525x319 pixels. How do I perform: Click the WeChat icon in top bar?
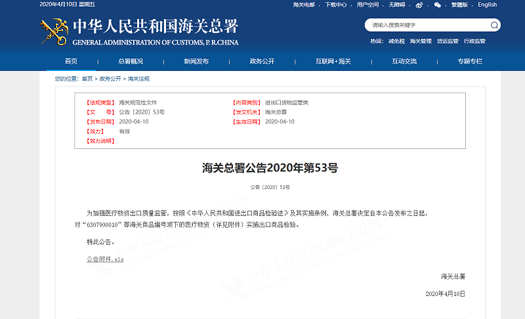438,5
